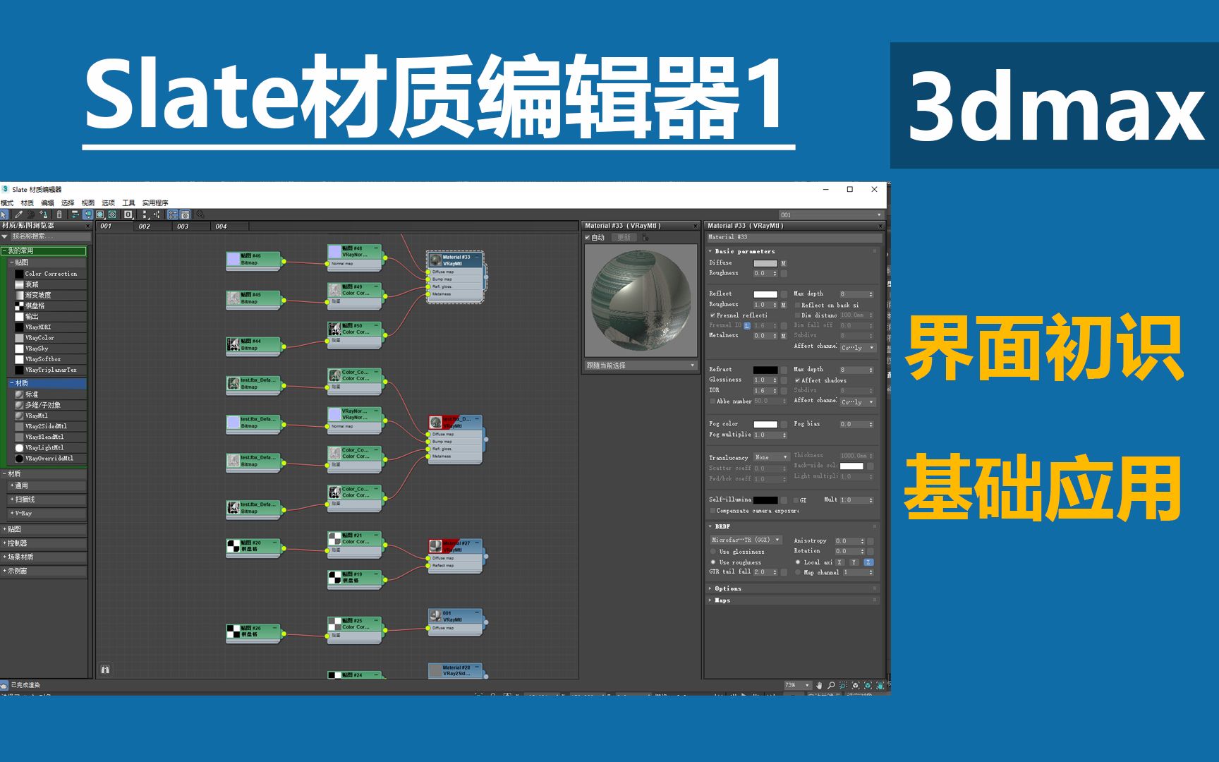Collapse the Basic parameters rollout
This screenshot has width=1219, height=762.
coord(744,251)
